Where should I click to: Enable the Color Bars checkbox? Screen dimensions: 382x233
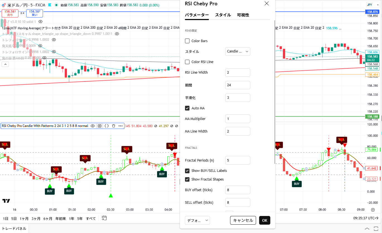[x=187, y=41]
